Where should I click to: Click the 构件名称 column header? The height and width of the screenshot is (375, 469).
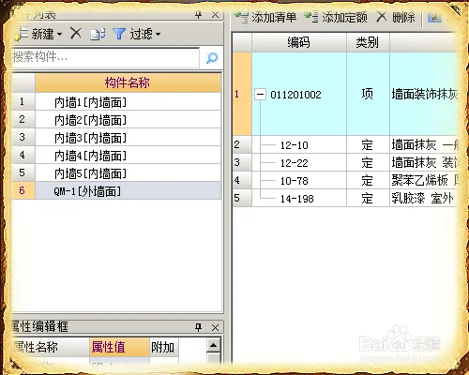[129, 82]
